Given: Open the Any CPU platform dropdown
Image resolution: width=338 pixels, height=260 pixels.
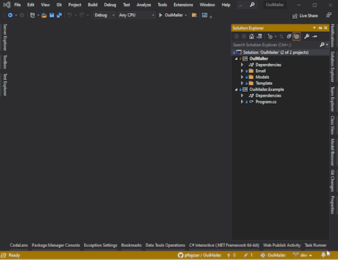Looking at the screenshot, I should 136,15.
